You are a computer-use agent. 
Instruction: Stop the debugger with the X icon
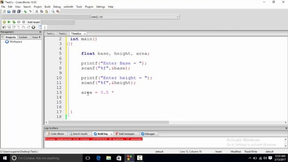coord(33,27)
